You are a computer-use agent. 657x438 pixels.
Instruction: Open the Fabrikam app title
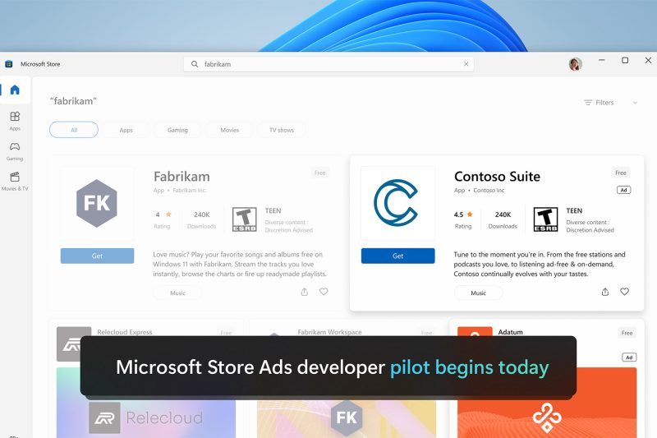(x=181, y=177)
